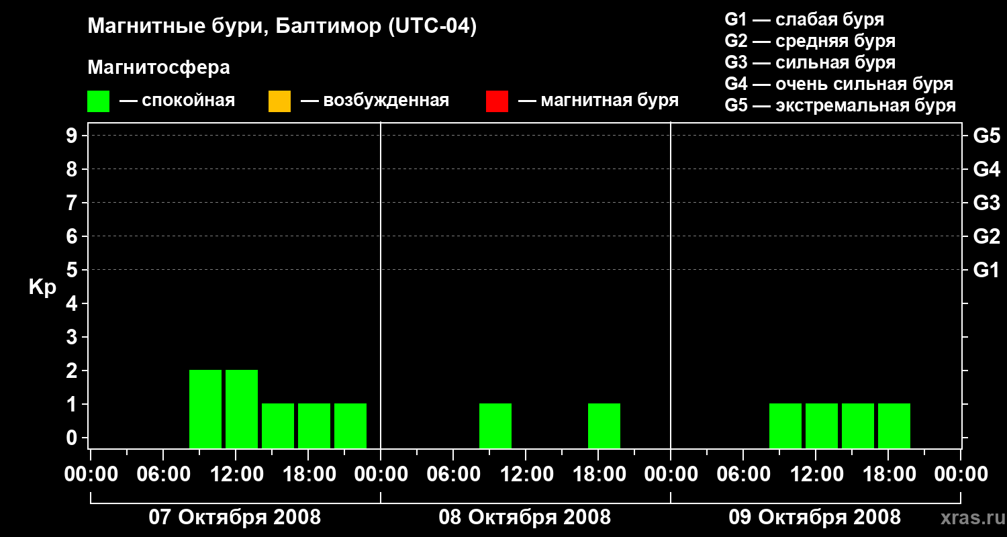
Task: Click the Kp axis label
Action: [x=42, y=288]
